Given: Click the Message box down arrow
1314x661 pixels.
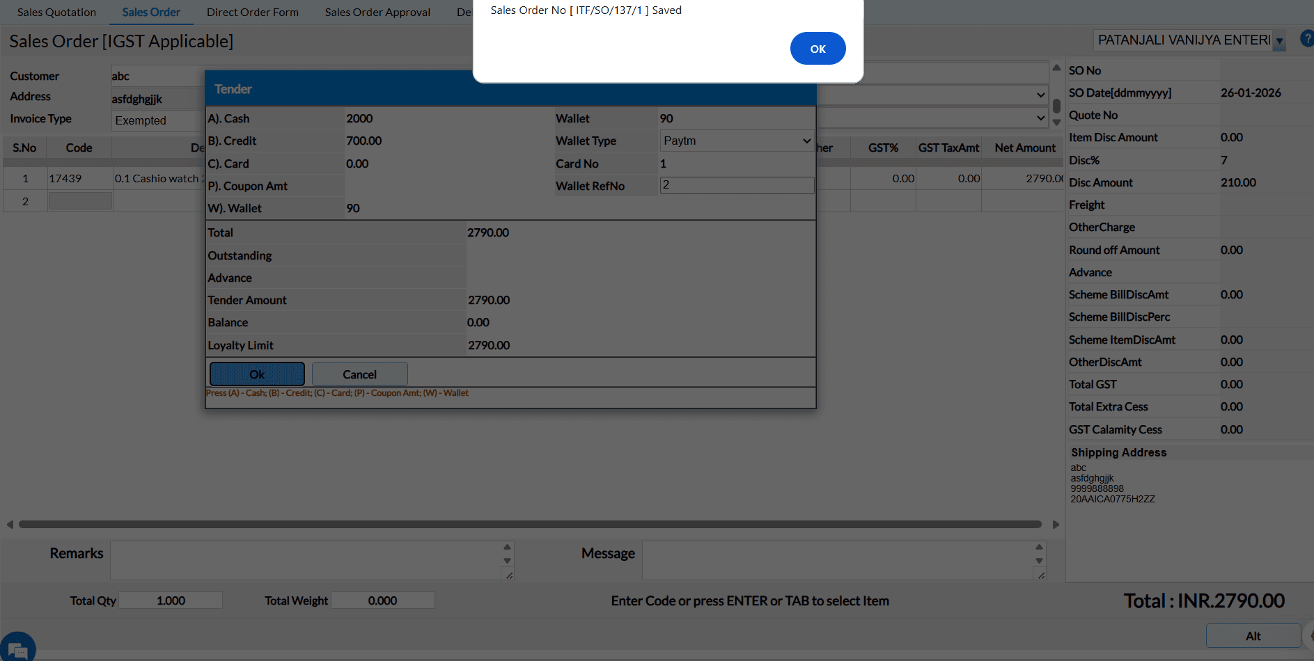Looking at the screenshot, I should tap(1039, 561).
